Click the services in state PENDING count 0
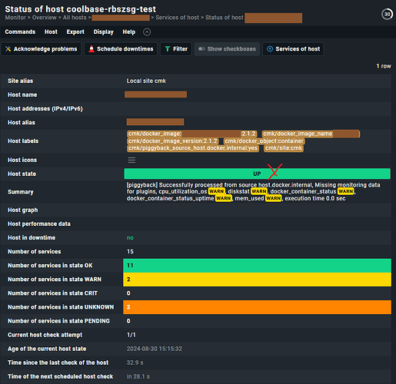 click(x=128, y=321)
